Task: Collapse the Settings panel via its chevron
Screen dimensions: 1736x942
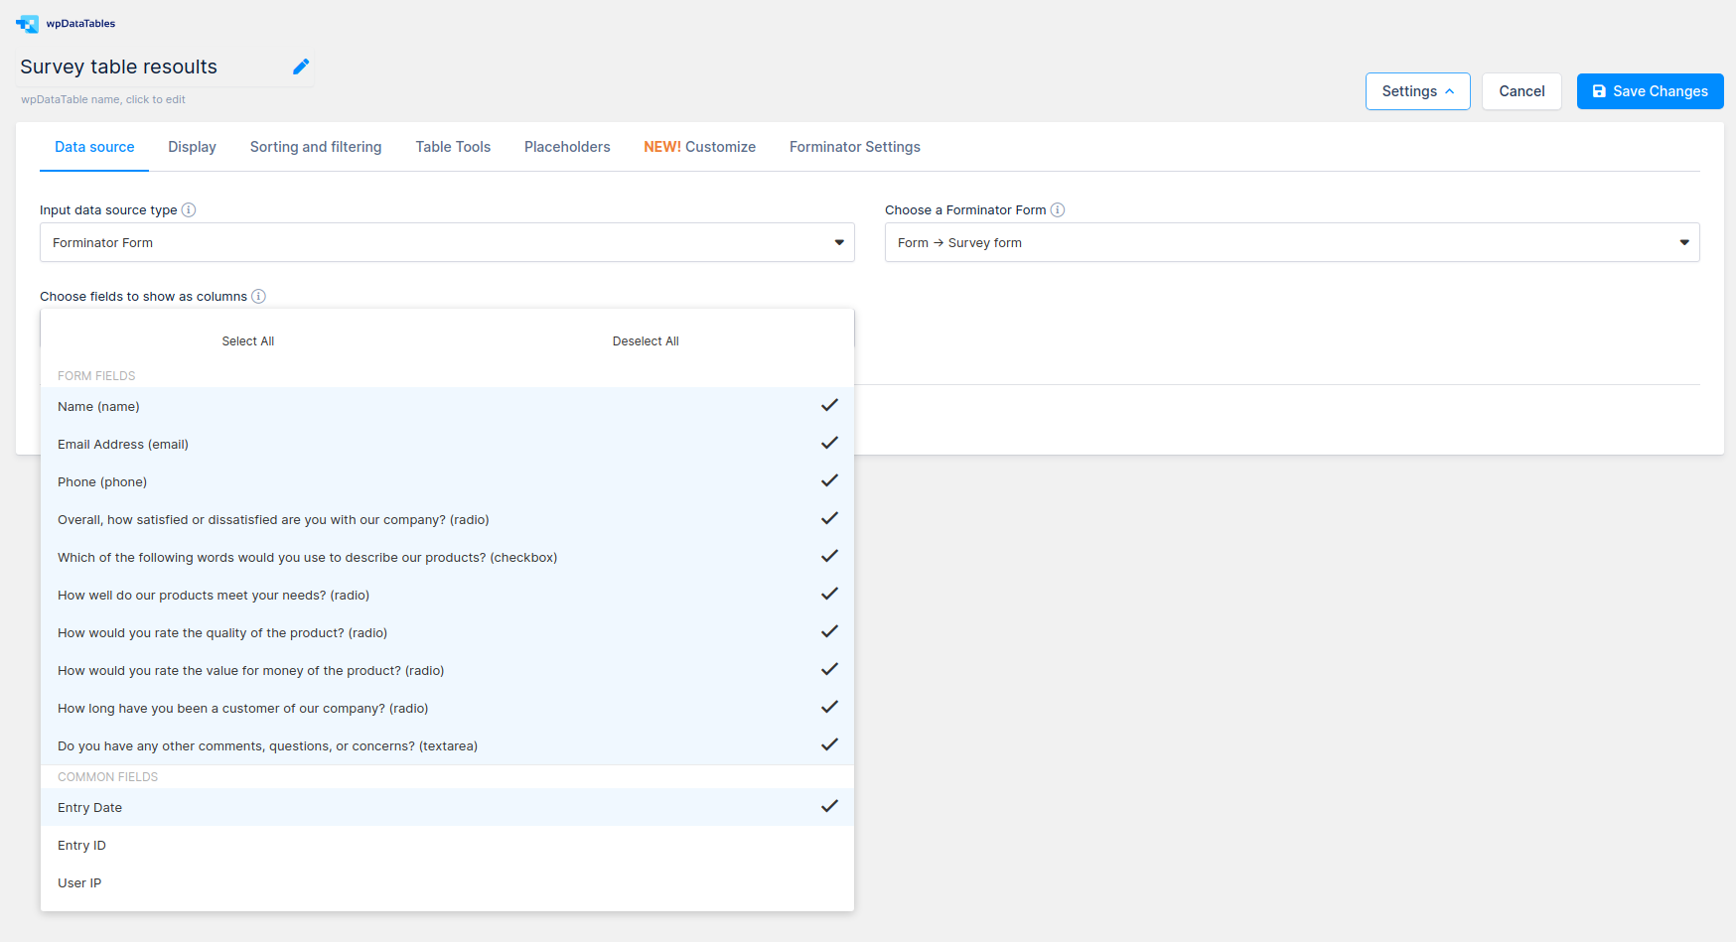Action: [1450, 90]
